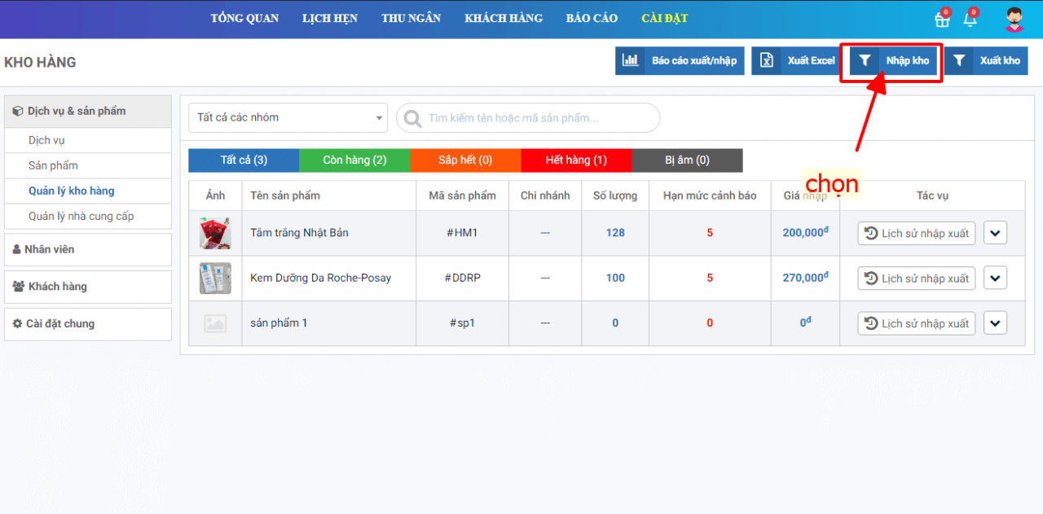Switch to the LỊCH HẸN menu

[x=329, y=18]
